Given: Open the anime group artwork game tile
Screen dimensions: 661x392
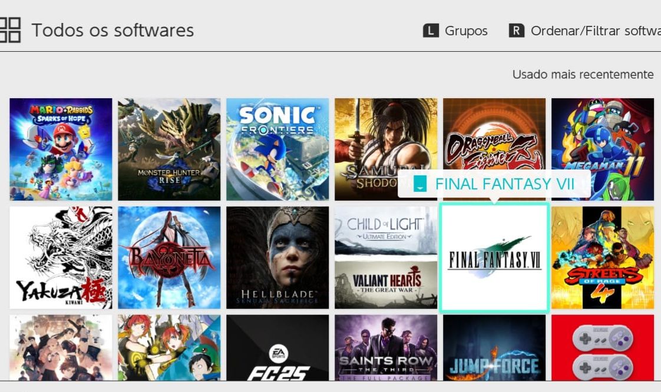Looking at the screenshot, I should coord(61,348).
